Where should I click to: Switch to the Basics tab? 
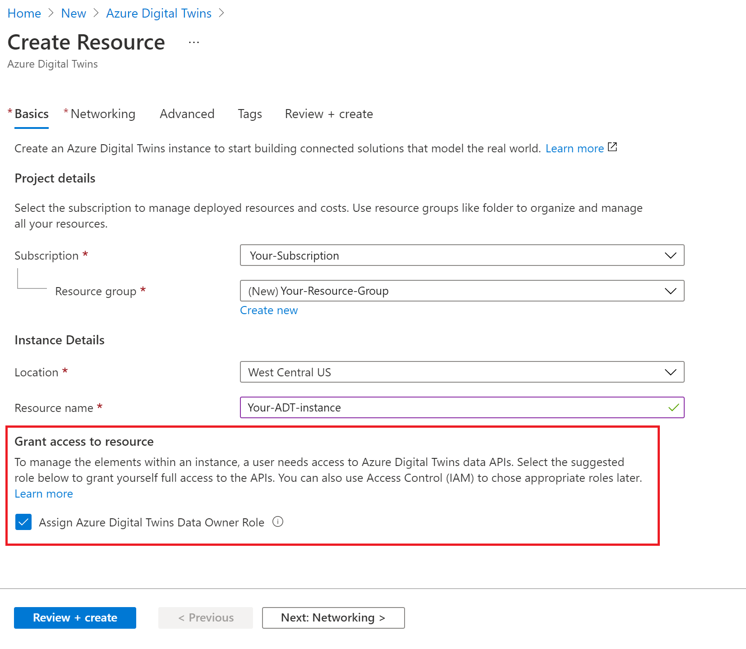click(31, 114)
